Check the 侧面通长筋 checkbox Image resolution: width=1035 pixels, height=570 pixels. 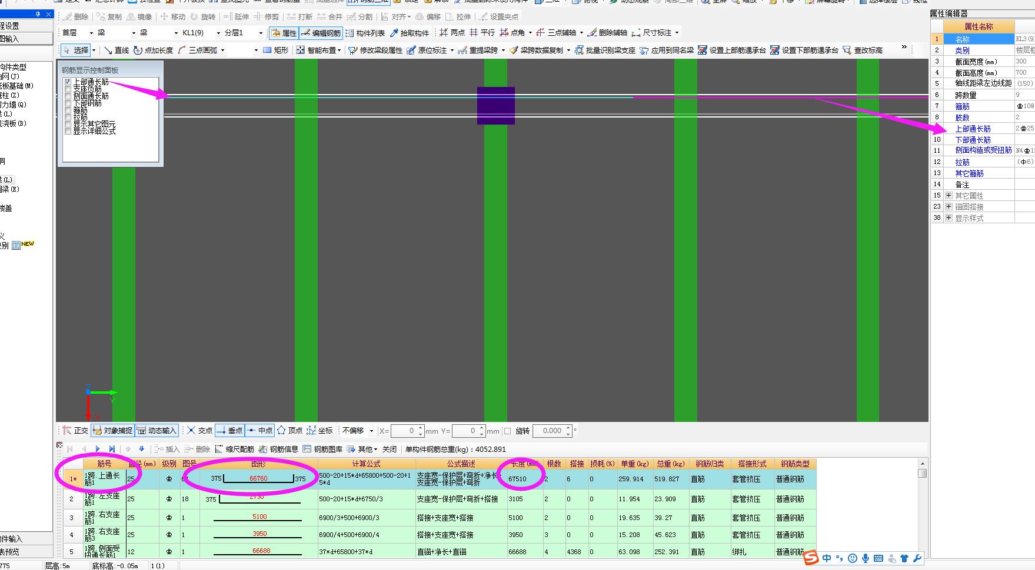68,96
